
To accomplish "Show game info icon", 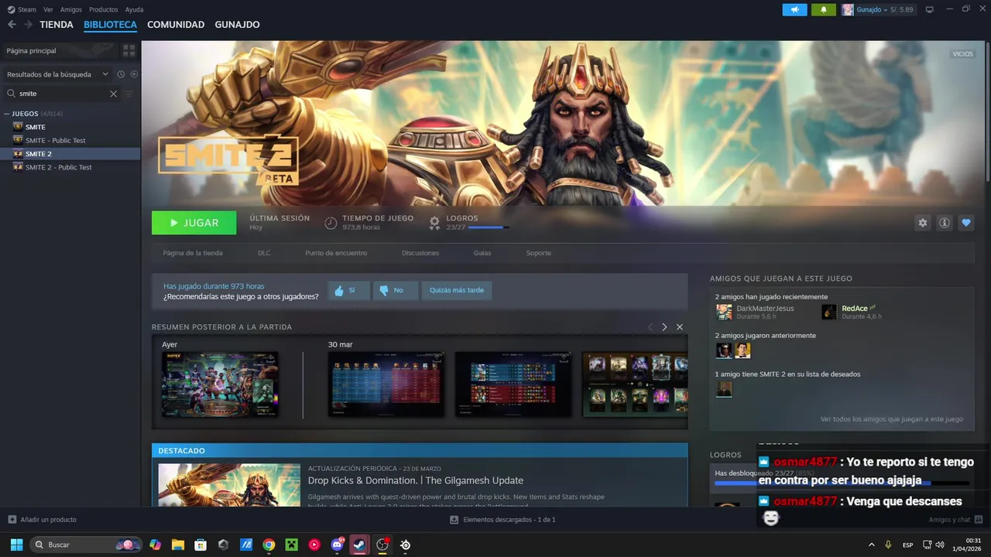I will 944,223.
